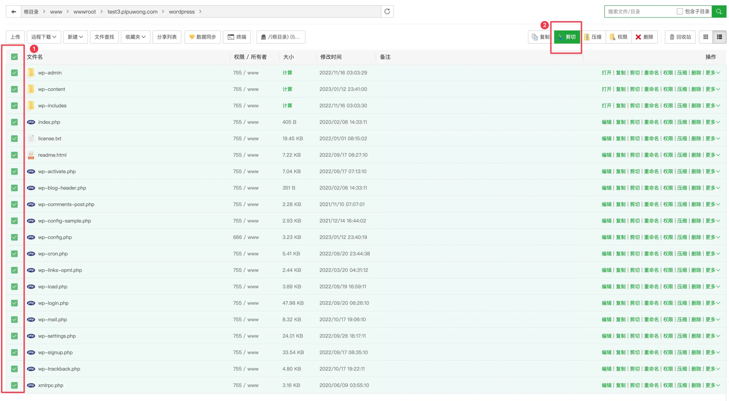
Task: Go to www in breadcrumb path
Action: point(56,12)
